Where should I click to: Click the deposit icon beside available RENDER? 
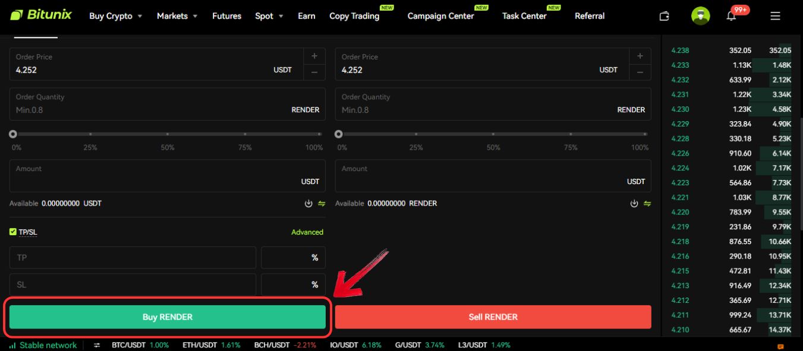click(634, 204)
